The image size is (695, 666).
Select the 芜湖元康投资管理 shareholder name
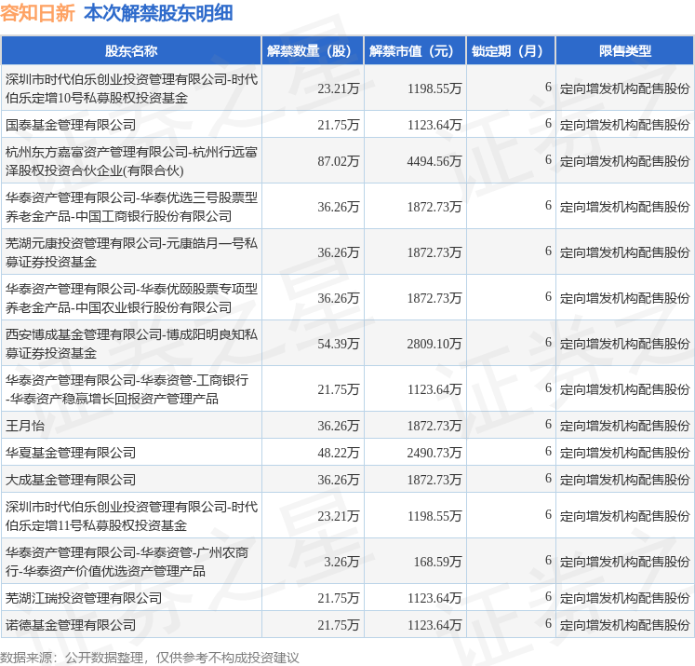[x=131, y=252]
